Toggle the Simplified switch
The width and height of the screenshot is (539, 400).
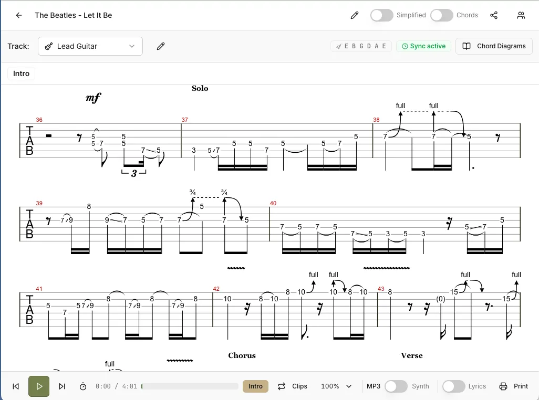[x=381, y=15]
